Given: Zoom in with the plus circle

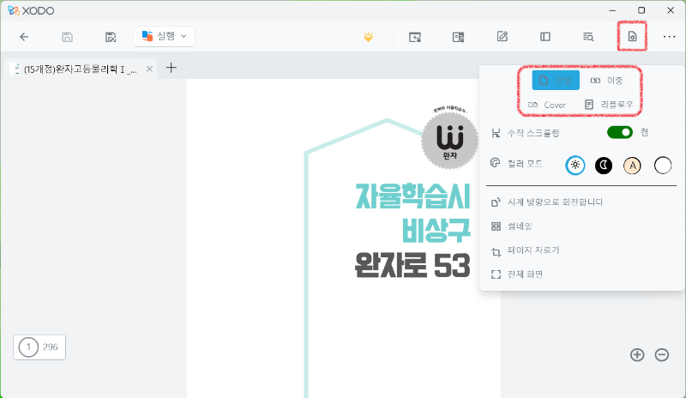Looking at the screenshot, I should [x=637, y=354].
